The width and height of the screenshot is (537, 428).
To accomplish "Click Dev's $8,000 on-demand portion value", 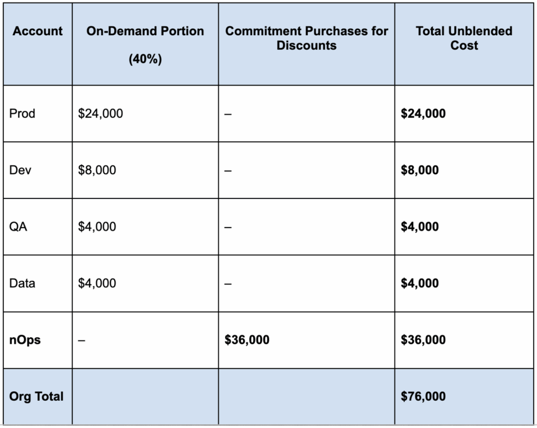I will pyautogui.click(x=97, y=170).
